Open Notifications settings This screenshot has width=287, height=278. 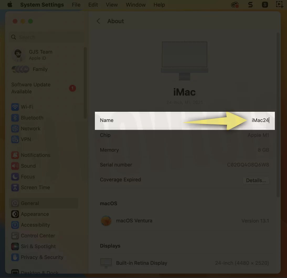click(15, 155)
